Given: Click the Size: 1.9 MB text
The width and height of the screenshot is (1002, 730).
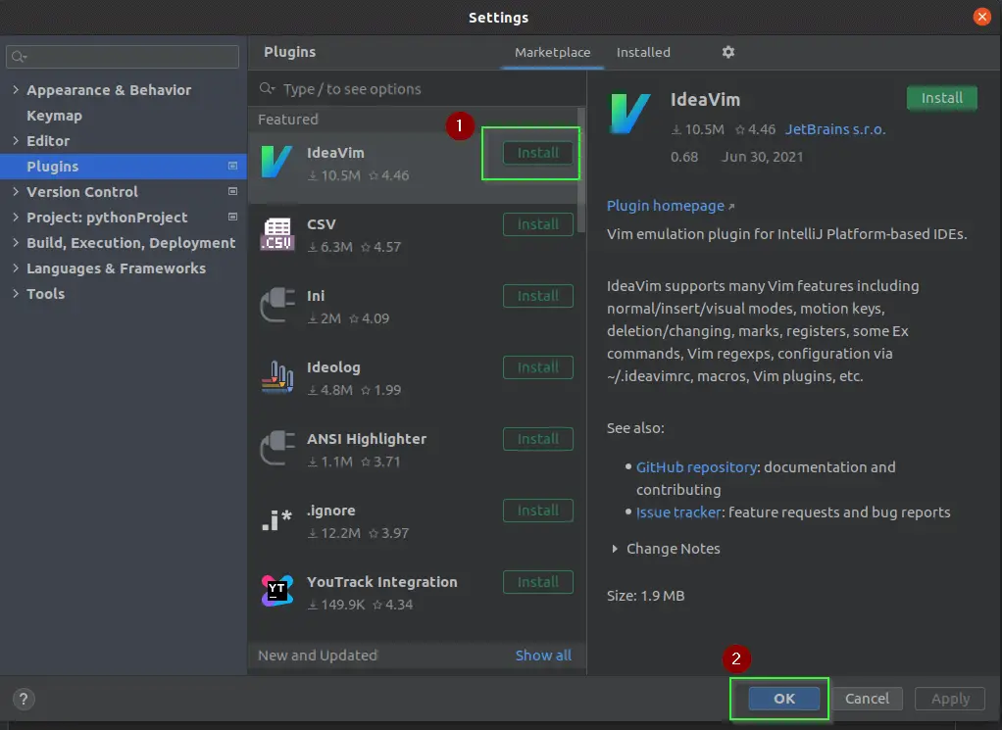Looking at the screenshot, I should tap(645, 596).
